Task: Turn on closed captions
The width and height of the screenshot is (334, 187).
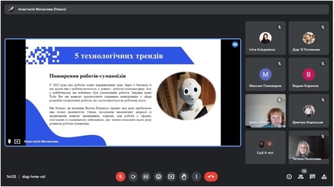Action: pos(146,177)
